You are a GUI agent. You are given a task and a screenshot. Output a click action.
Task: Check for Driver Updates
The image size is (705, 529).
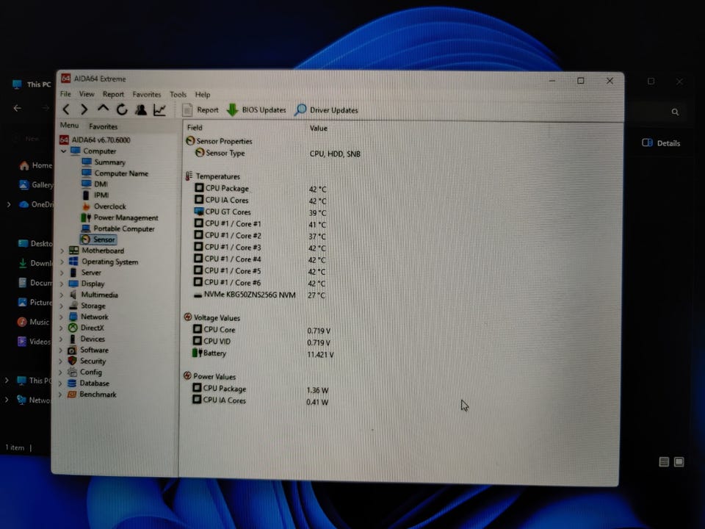[326, 110]
